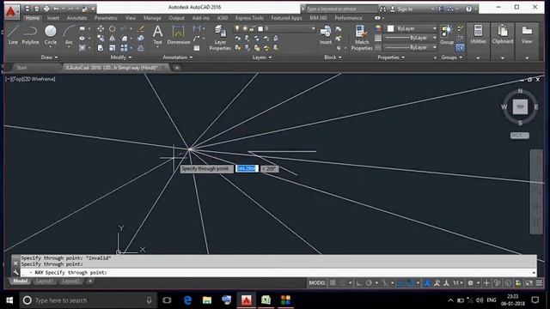Open Layer Properties manager
The height and width of the screenshot is (309, 550).
click(x=220, y=38)
